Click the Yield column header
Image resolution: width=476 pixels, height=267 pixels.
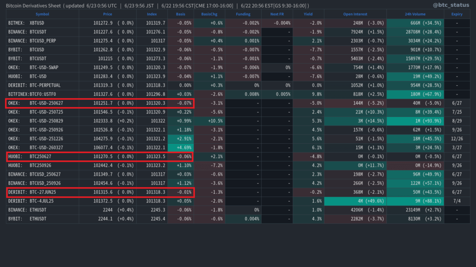coord(308,14)
